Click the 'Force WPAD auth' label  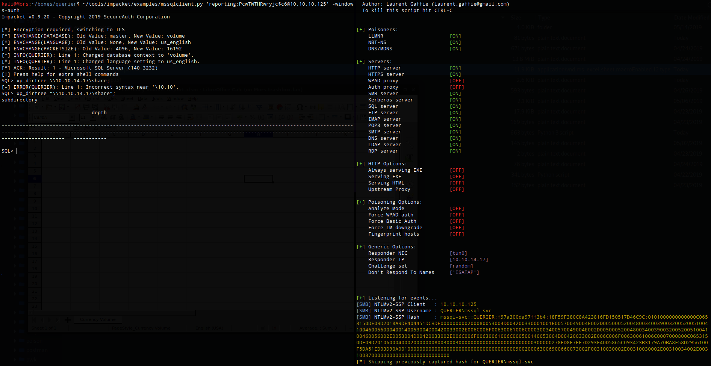[x=390, y=215]
